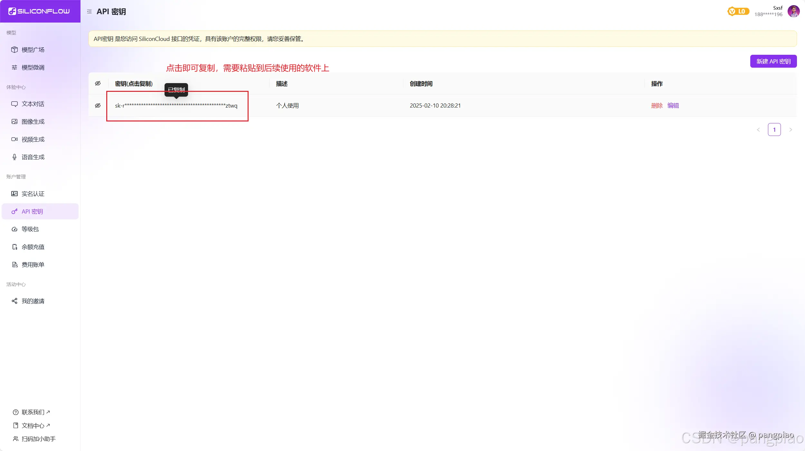Select page 1 in pagination
This screenshot has height=451, width=805.
774,130
